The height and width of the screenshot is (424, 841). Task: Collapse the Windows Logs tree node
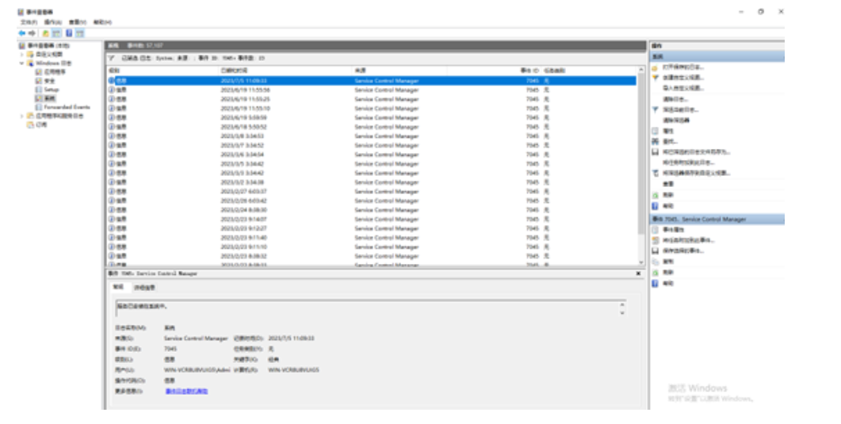tap(22, 63)
